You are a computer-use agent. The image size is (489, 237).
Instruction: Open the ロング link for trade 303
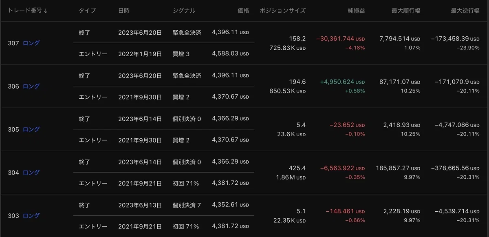[31, 215]
